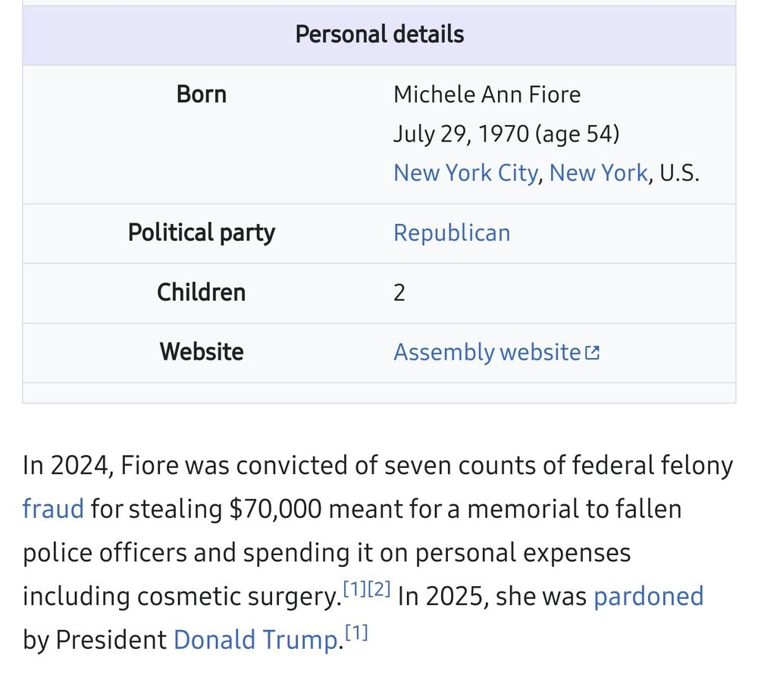Viewport: 758px width, 686px height.
Task: Click the external link icon beside Assembly website
Action: click(592, 353)
